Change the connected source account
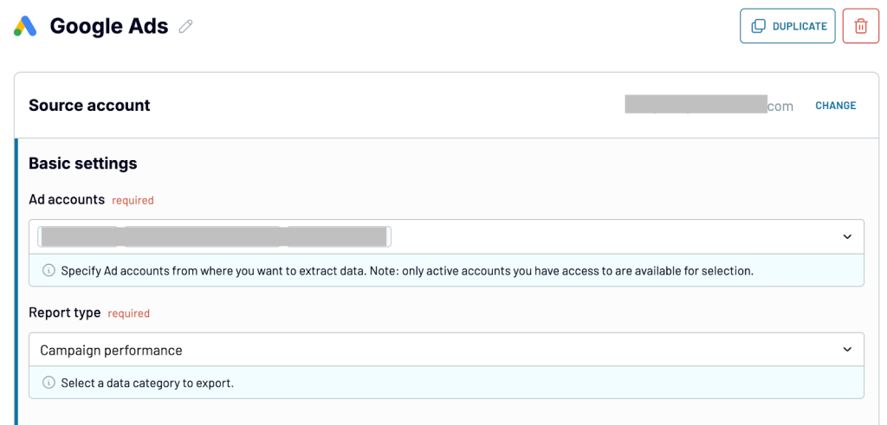Viewport: 887px width, 425px height. [836, 106]
